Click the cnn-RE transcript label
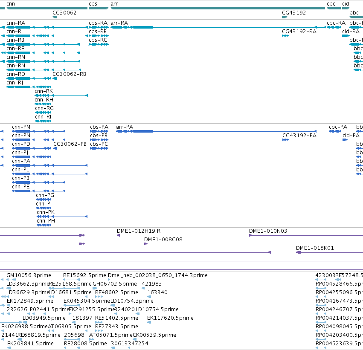Screen dimensions: 363x350 [15, 49]
